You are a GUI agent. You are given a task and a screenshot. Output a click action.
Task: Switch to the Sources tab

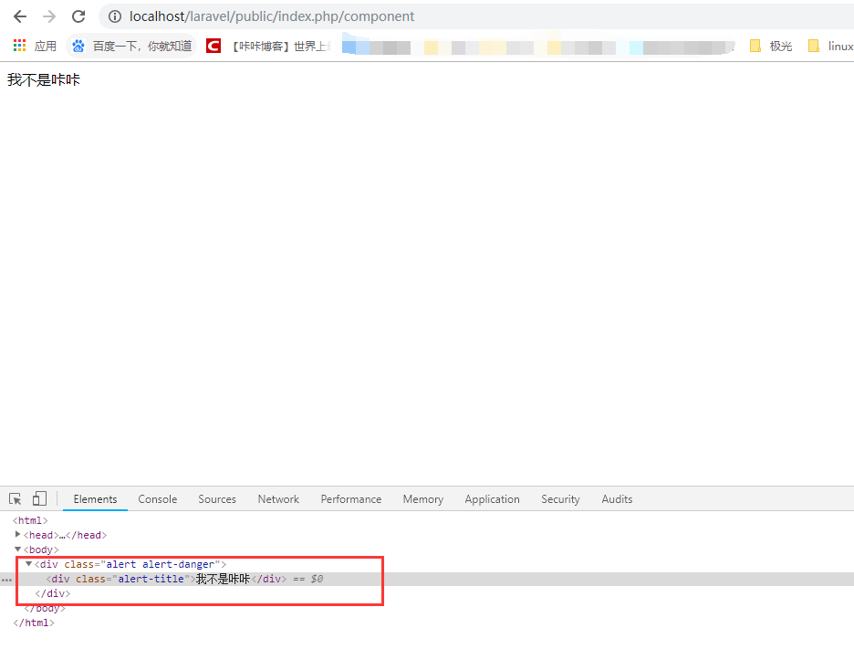click(x=217, y=499)
